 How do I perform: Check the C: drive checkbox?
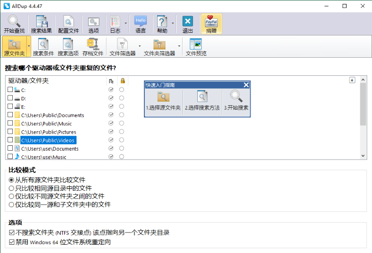point(10,90)
